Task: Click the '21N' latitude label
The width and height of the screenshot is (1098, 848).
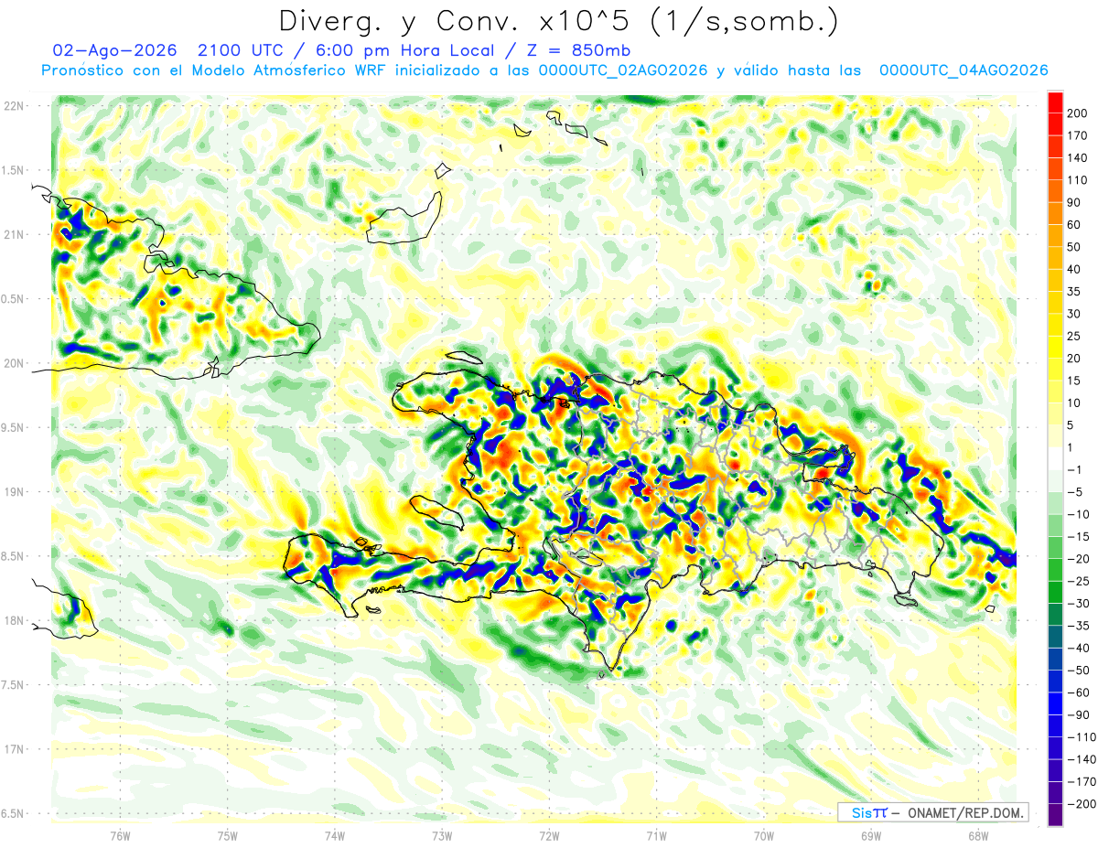Action: click(x=14, y=234)
